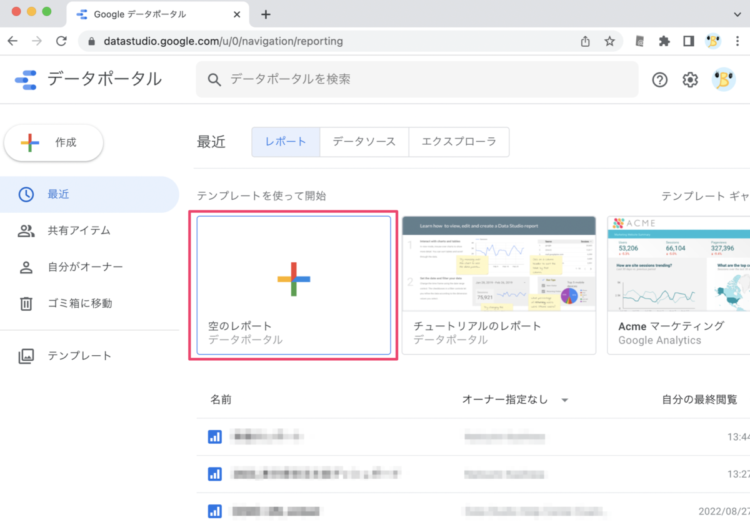Open the settings gear icon
This screenshot has width=750, height=525.
[690, 80]
